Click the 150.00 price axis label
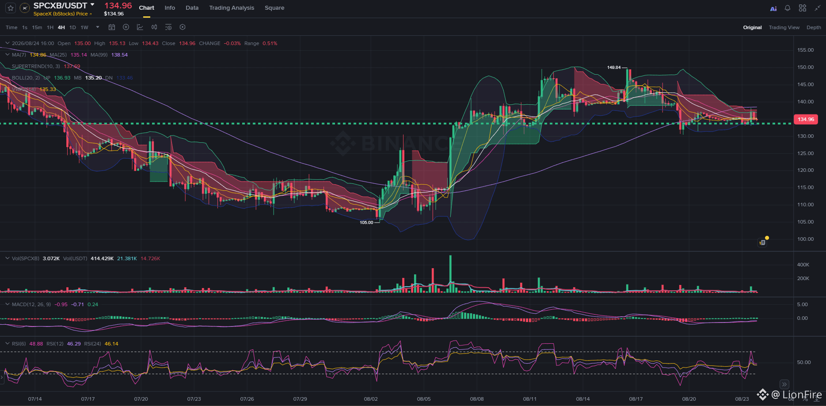Viewport: 826px width, 406px height. click(x=805, y=67)
